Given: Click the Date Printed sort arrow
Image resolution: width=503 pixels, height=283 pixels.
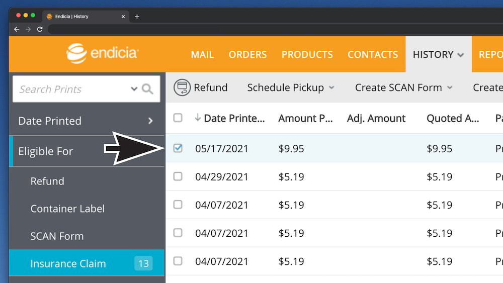Looking at the screenshot, I should point(198,118).
